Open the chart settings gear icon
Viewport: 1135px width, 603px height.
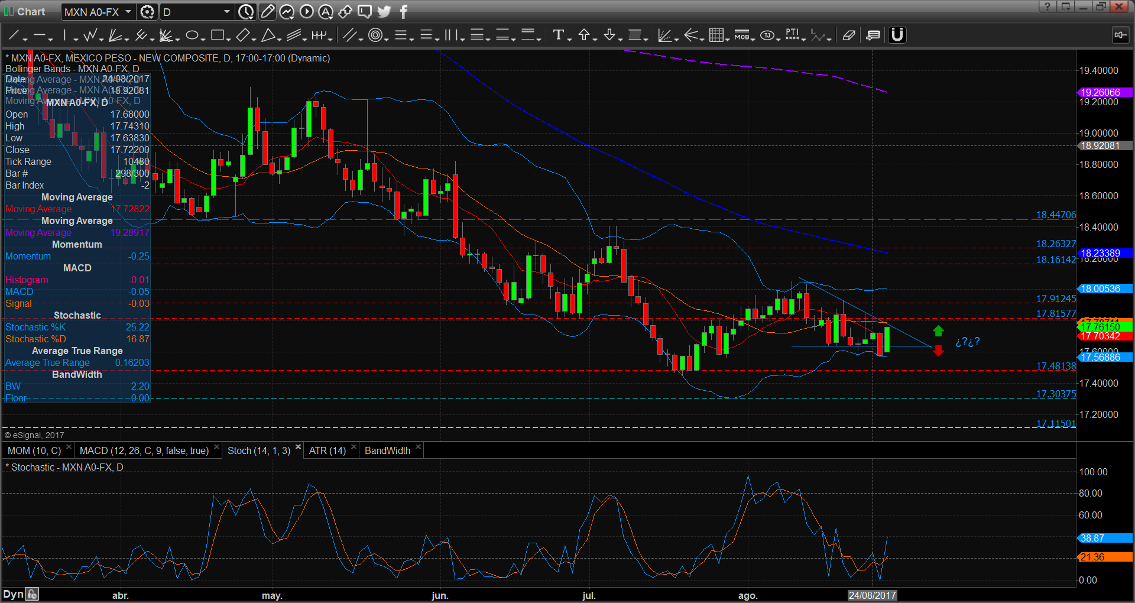coord(147,12)
